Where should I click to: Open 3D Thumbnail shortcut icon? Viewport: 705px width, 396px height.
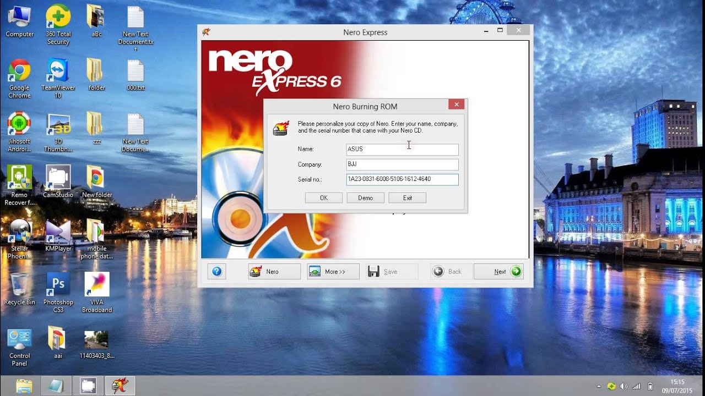click(58, 133)
